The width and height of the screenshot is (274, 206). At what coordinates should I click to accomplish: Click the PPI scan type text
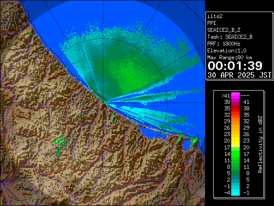coord(211,23)
